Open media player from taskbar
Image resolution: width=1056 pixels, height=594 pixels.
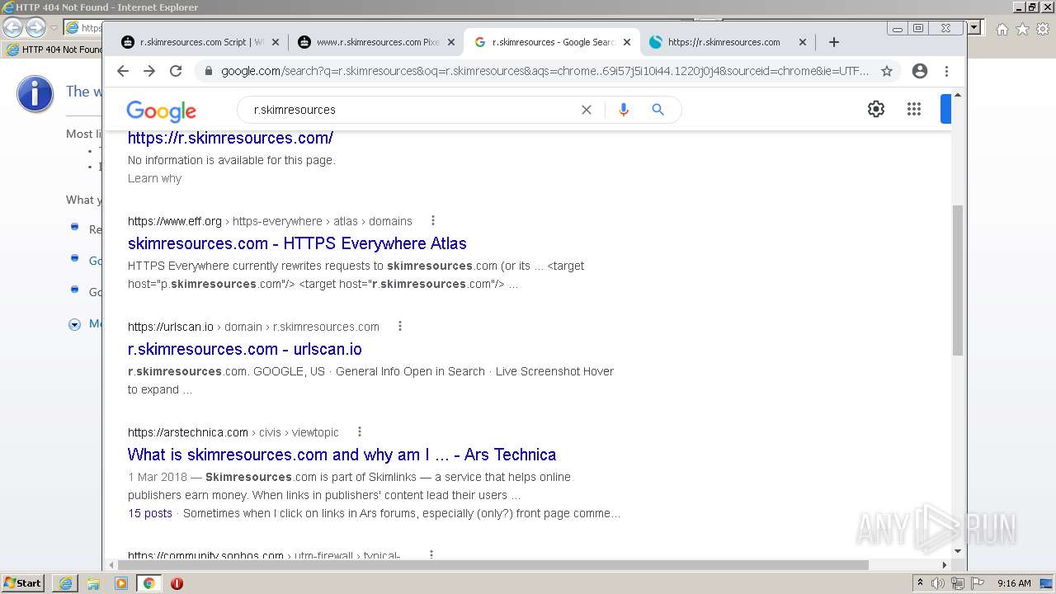tap(121, 583)
